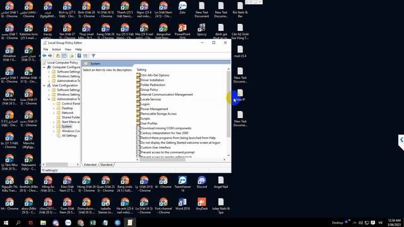Select Restrict programs launched from Help setting

coord(176,138)
